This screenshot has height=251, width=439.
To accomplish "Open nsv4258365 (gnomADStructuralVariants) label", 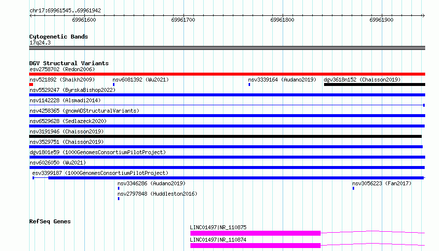I will (84, 111).
